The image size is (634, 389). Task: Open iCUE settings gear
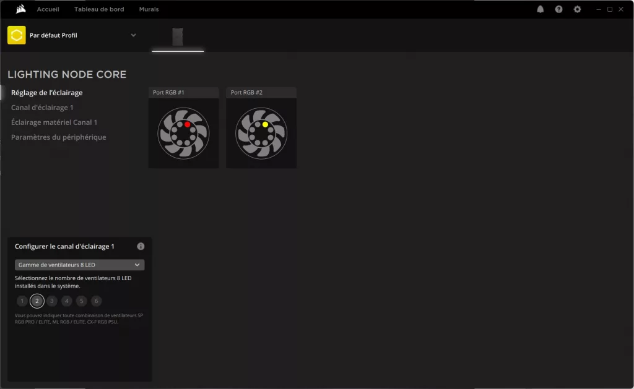tap(577, 9)
